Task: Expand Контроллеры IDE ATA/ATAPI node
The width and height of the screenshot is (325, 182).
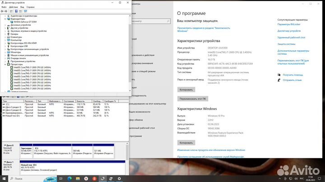Action: (x=5, y=43)
